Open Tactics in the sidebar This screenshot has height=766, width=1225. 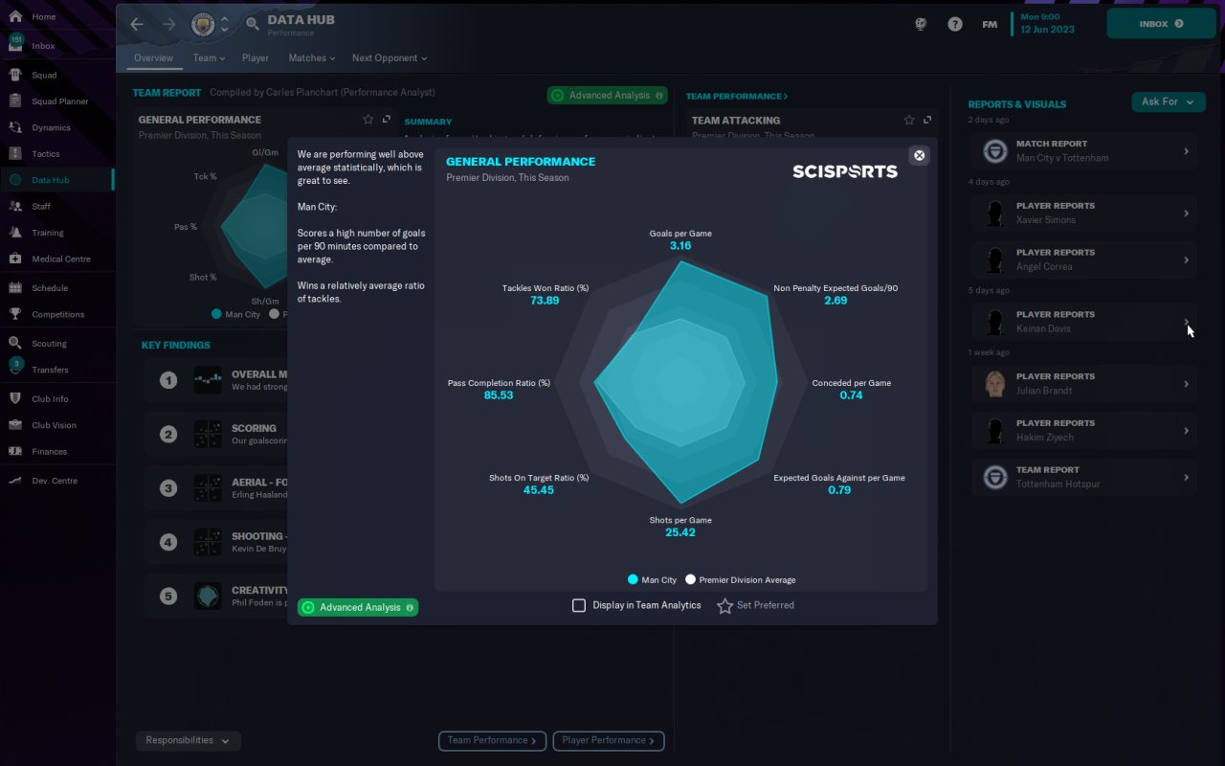pyautogui.click(x=57, y=153)
